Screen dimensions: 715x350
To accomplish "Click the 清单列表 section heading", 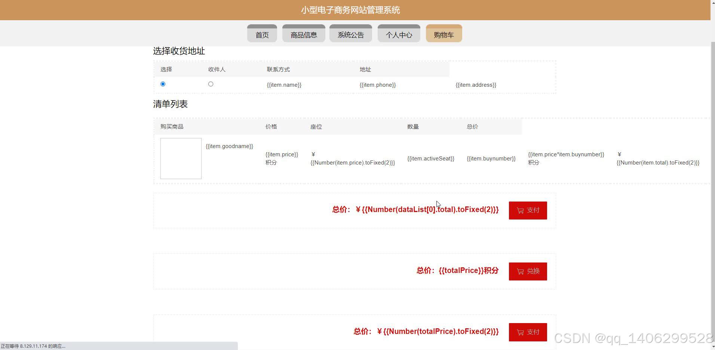I will (170, 104).
